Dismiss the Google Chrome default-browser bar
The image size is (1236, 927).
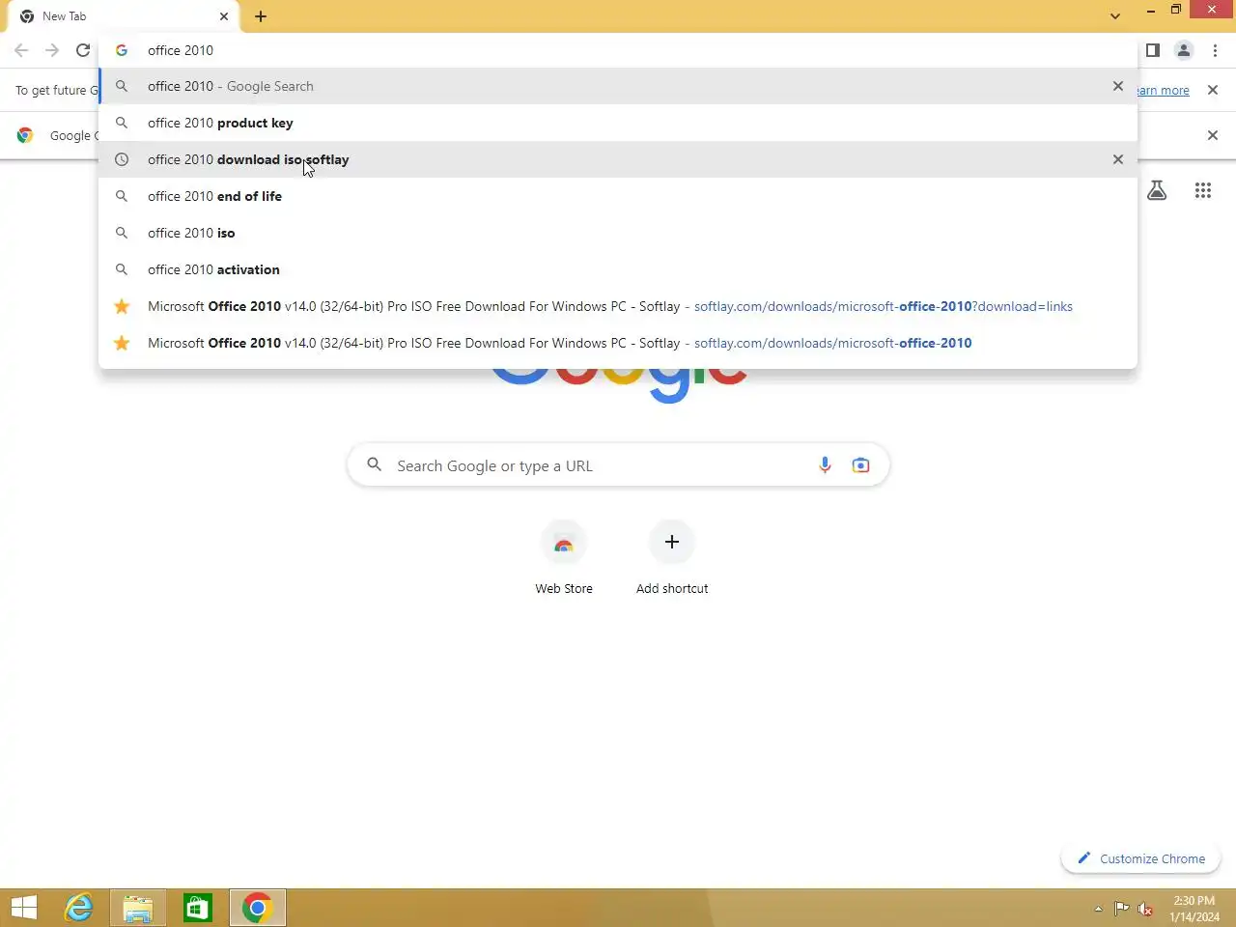point(1213,135)
